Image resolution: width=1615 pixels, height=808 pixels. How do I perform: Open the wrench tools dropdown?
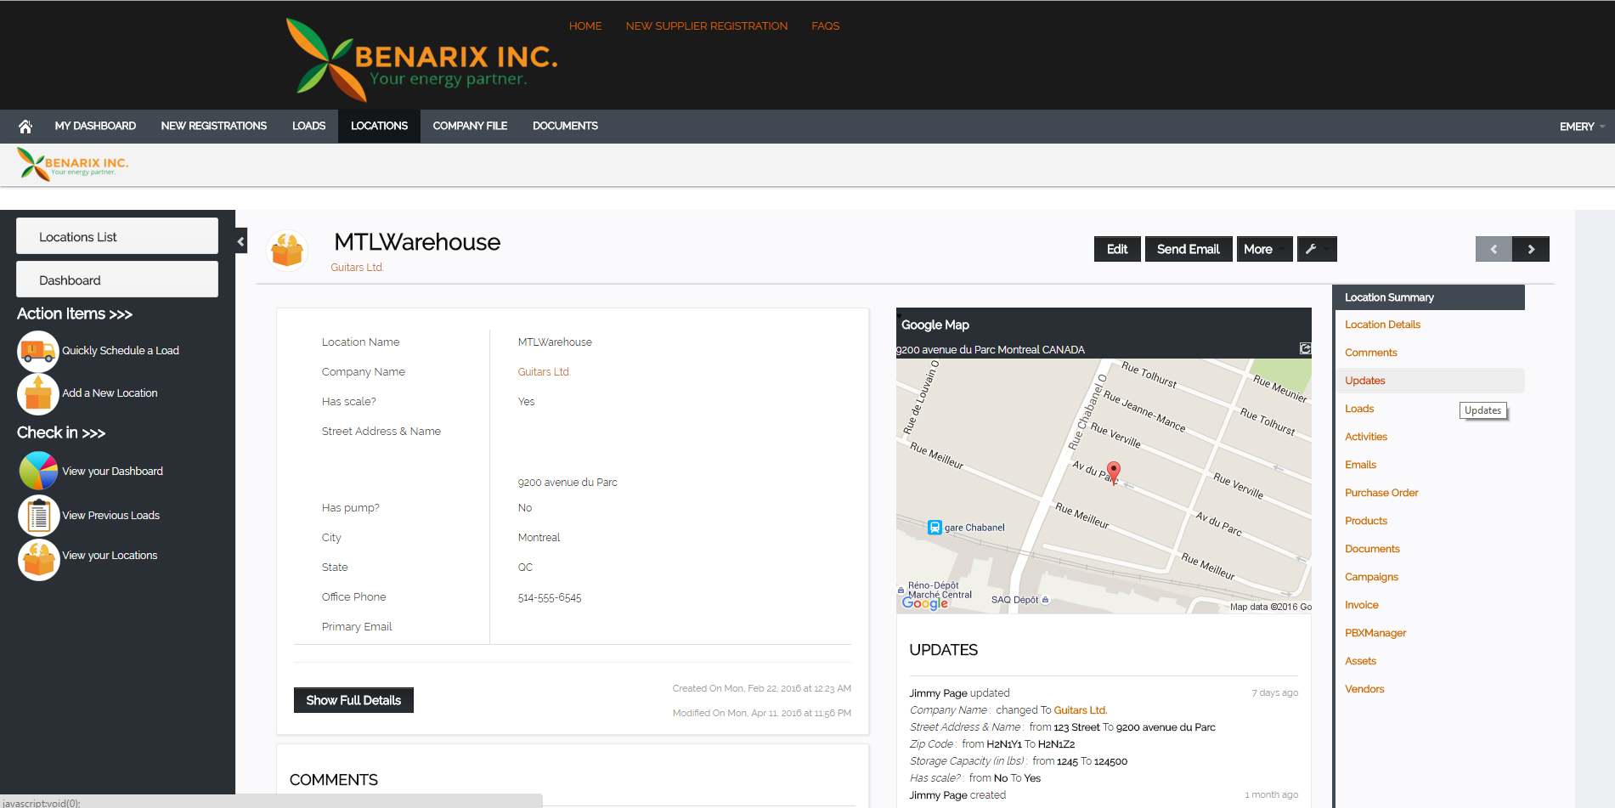click(1317, 249)
